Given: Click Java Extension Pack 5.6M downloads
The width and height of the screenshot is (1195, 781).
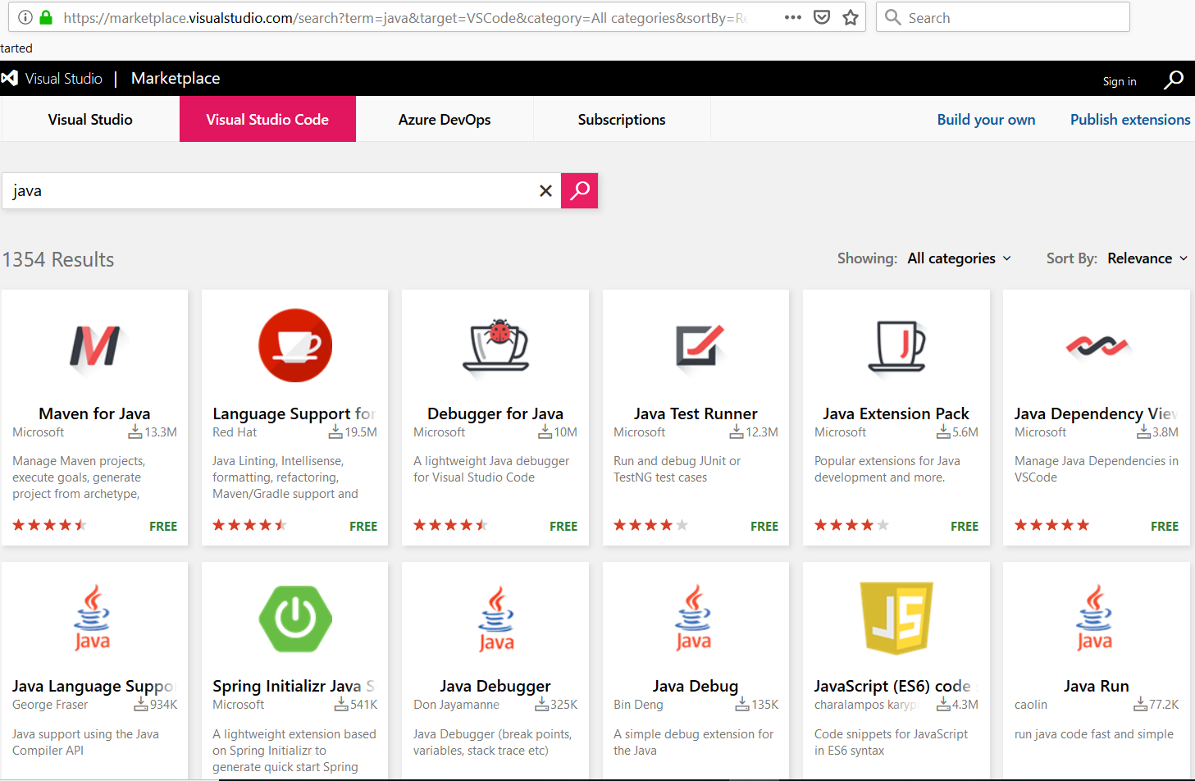Looking at the screenshot, I should pos(958,432).
